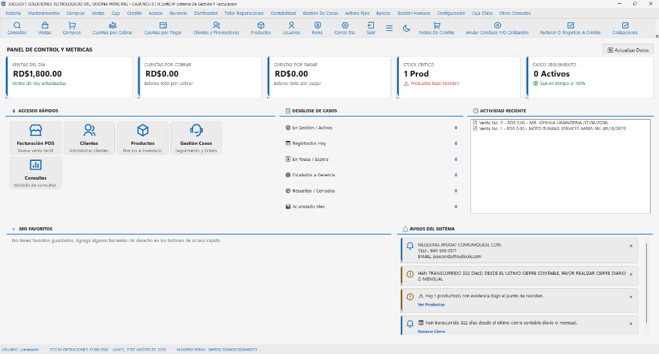Image resolution: width=659 pixels, height=354 pixels.
Task: Click the En Gestión / Activos row
Action: tap(371, 128)
